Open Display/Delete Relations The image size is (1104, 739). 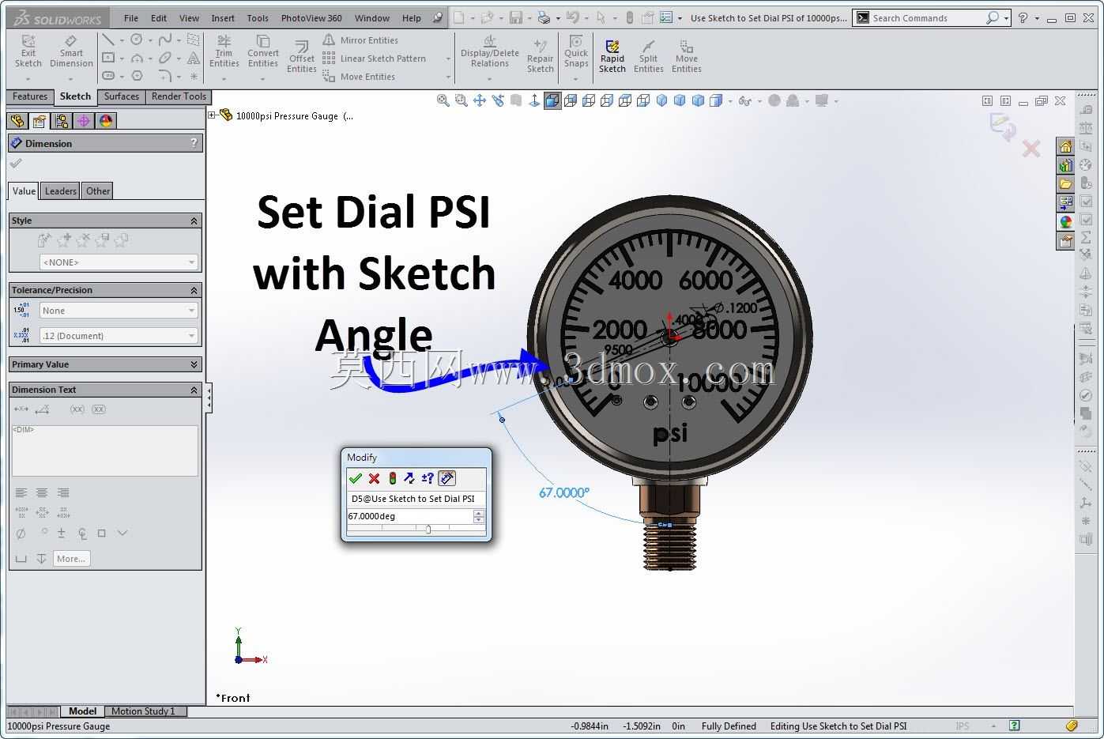pos(490,52)
